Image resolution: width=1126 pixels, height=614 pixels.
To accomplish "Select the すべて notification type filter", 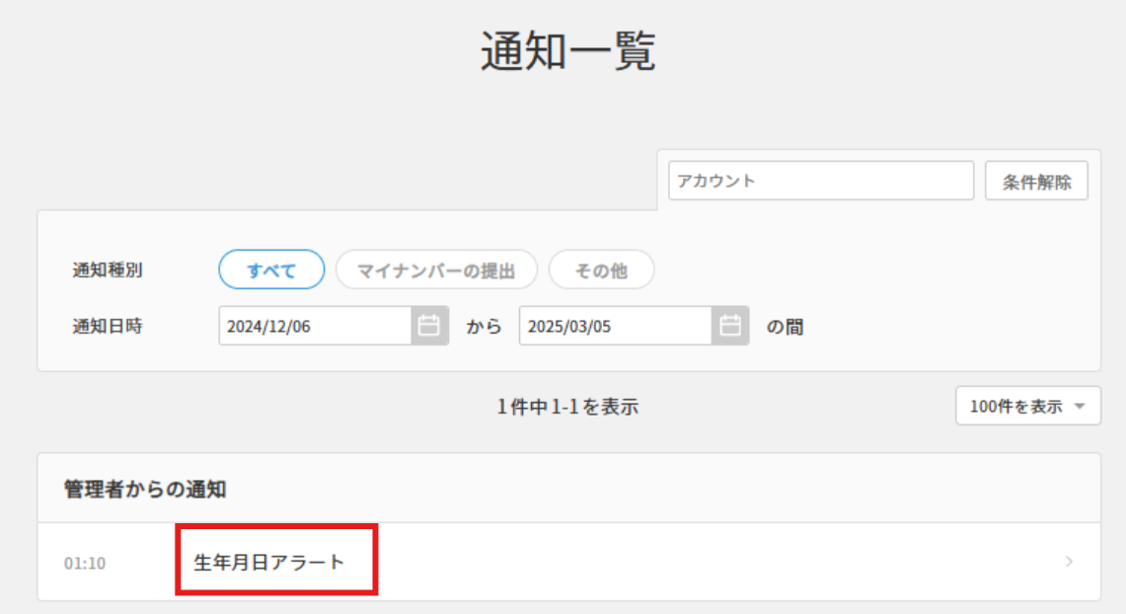I will tap(271, 269).
